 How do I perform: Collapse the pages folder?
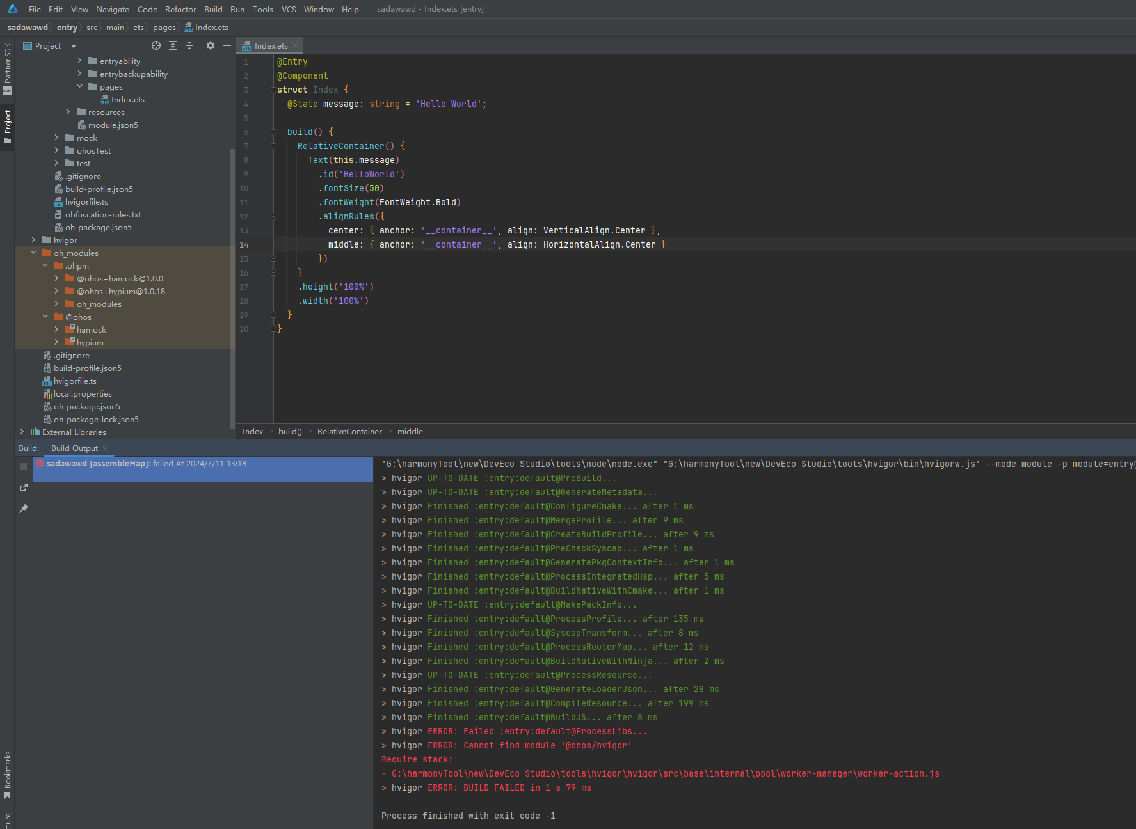tap(79, 86)
